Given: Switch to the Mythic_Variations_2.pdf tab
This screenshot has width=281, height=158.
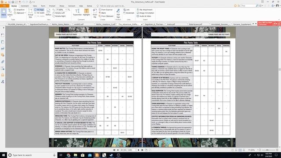Looking at the screenshot, I should click(x=105, y=24).
